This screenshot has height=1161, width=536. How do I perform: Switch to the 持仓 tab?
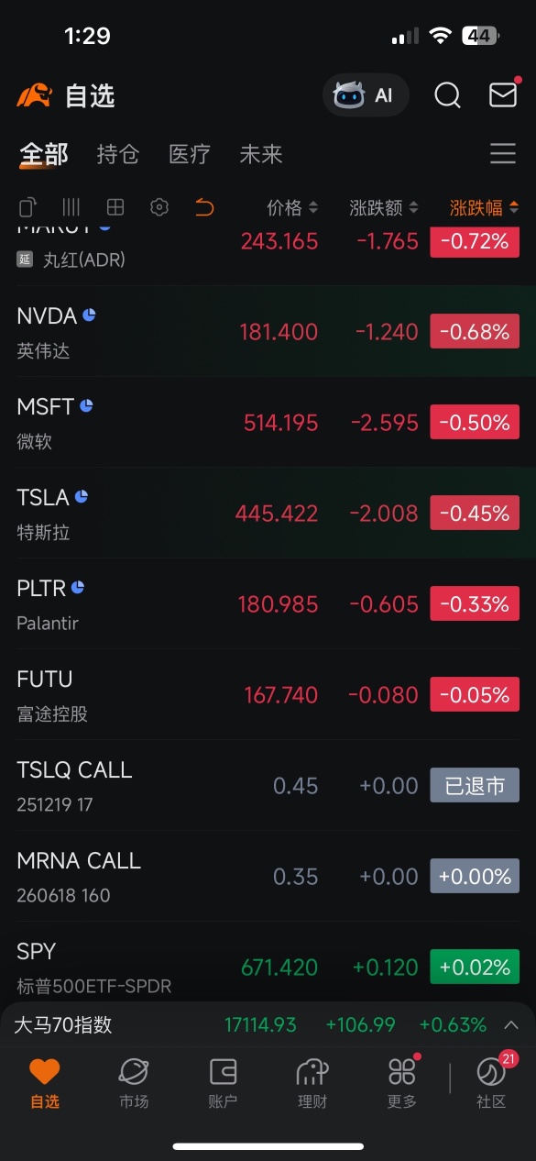point(118,154)
